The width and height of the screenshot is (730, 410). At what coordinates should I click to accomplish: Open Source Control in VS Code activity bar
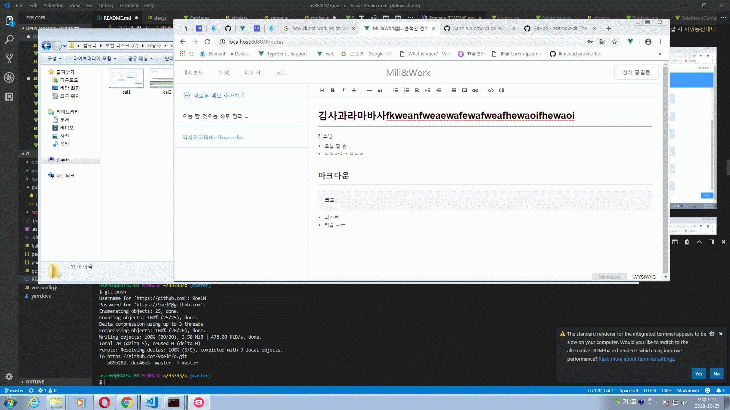pyautogui.click(x=9, y=58)
